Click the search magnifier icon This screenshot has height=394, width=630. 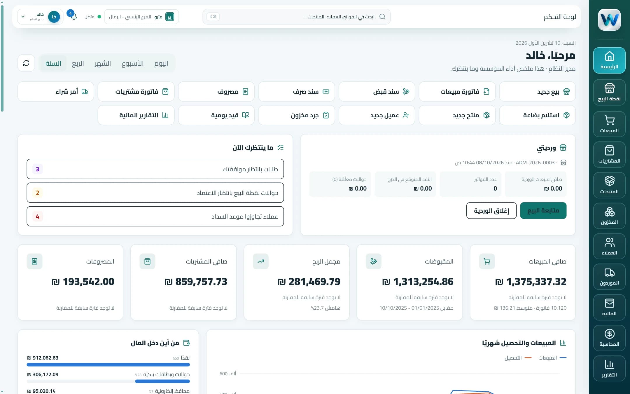(x=382, y=17)
